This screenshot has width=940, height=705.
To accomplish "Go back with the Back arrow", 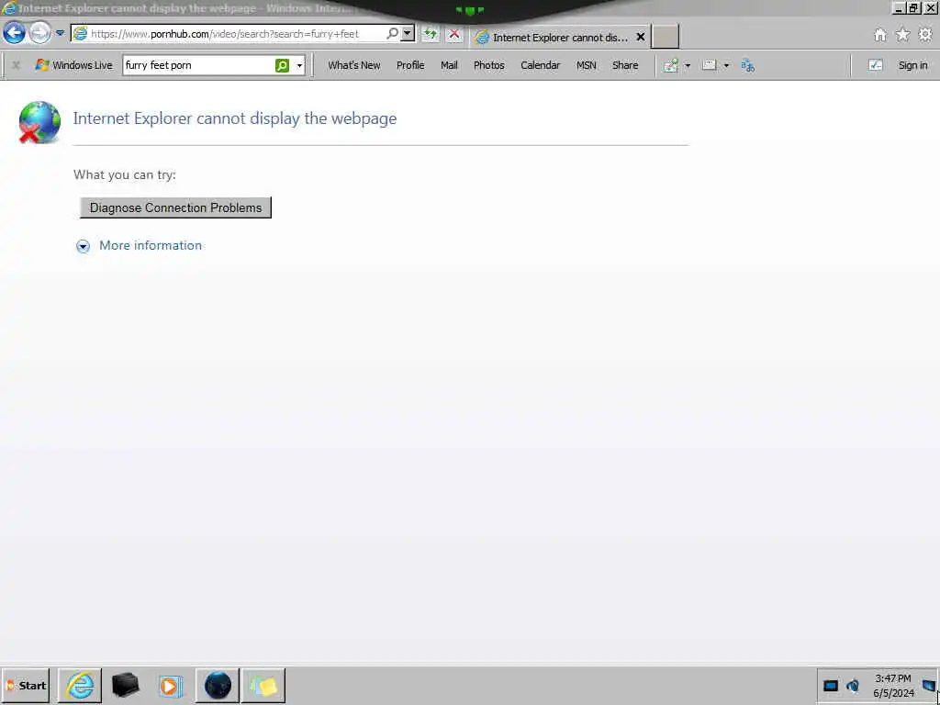I will (15, 33).
